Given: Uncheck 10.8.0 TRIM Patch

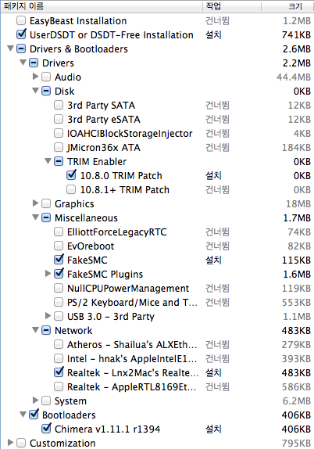Looking at the screenshot, I should [71, 175].
